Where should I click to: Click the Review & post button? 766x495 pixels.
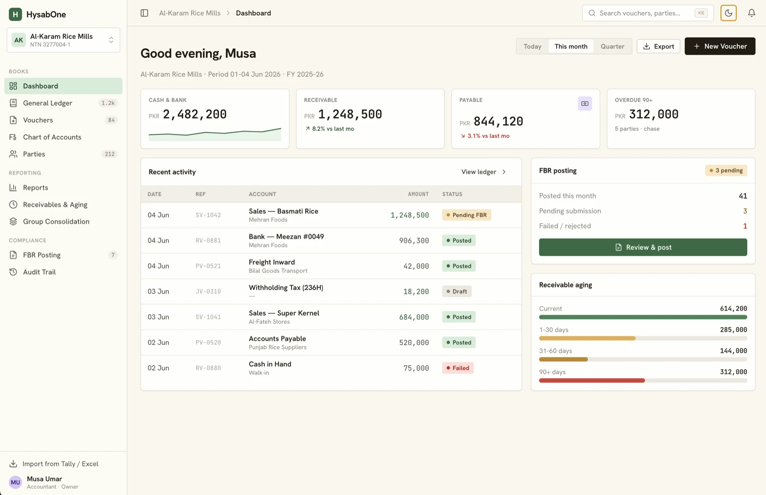[643, 247]
